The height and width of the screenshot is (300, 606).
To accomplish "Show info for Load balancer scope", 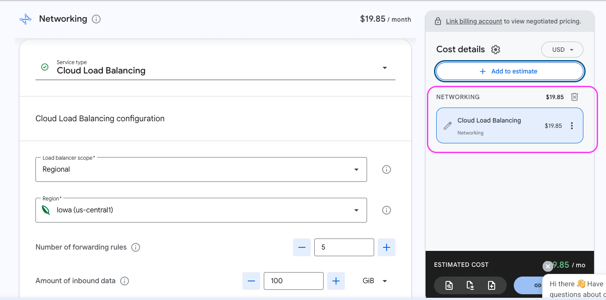I will 387,169.
